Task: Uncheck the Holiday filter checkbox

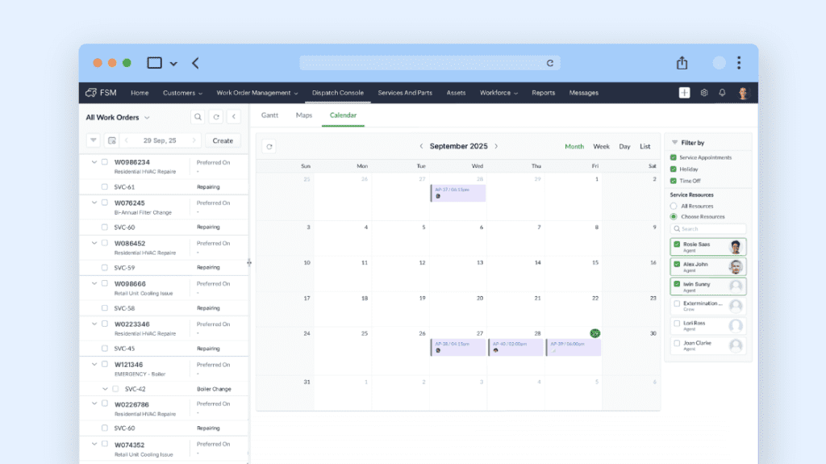Action: [674, 169]
